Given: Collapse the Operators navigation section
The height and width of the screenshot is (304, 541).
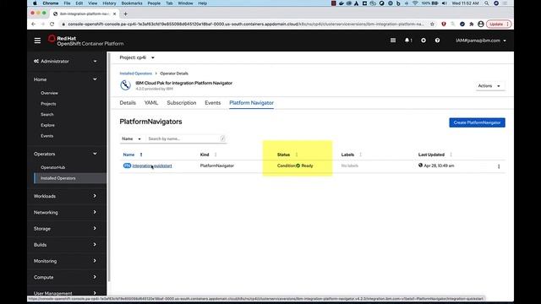Looking at the screenshot, I should pos(65,154).
